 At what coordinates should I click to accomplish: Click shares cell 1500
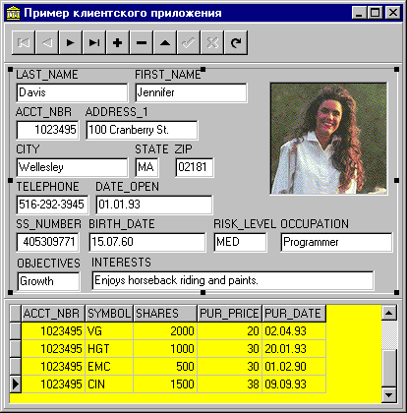click(x=165, y=384)
